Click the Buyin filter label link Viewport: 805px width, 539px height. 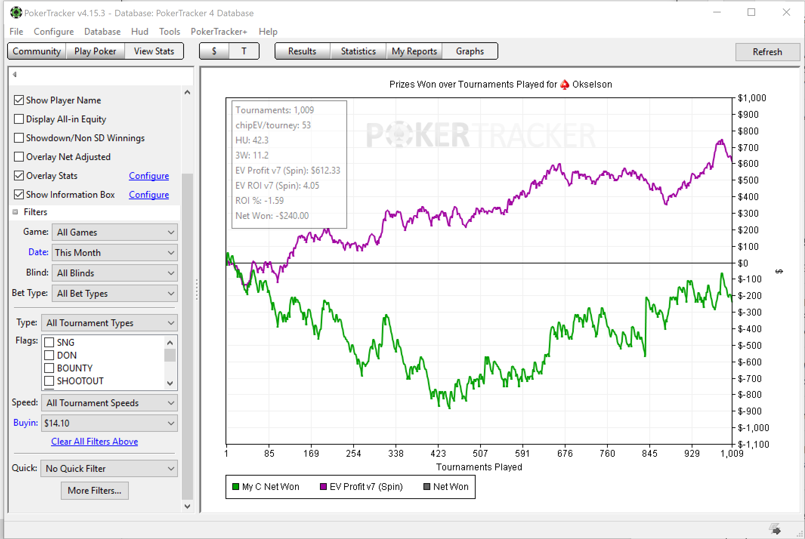coord(25,423)
